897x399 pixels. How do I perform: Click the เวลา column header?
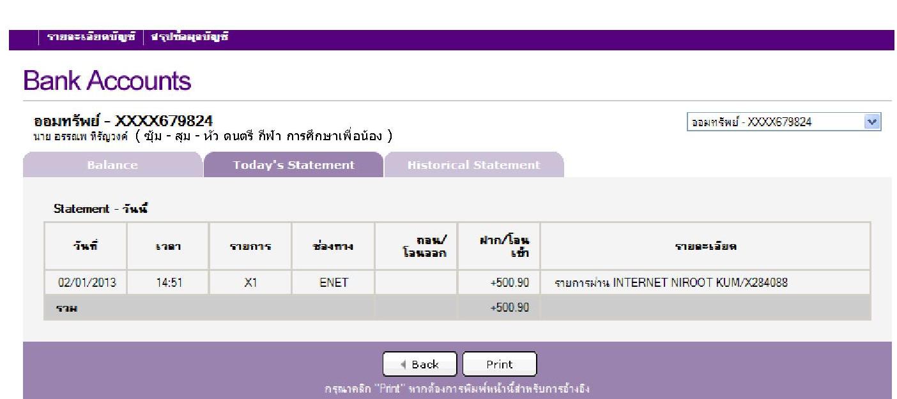(168, 247)
